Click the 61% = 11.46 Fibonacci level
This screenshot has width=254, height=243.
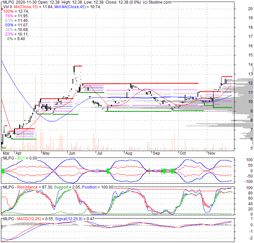point(17,21)
